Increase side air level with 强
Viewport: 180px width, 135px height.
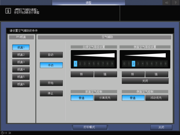pos(157,74)
